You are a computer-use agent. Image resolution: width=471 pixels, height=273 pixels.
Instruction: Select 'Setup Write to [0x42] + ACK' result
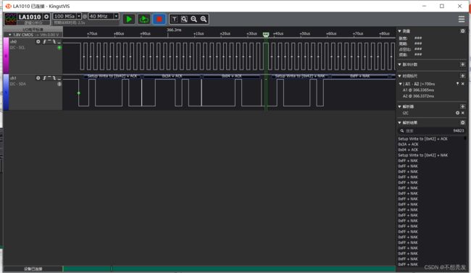pyautogui.click(x=422, y=139)
